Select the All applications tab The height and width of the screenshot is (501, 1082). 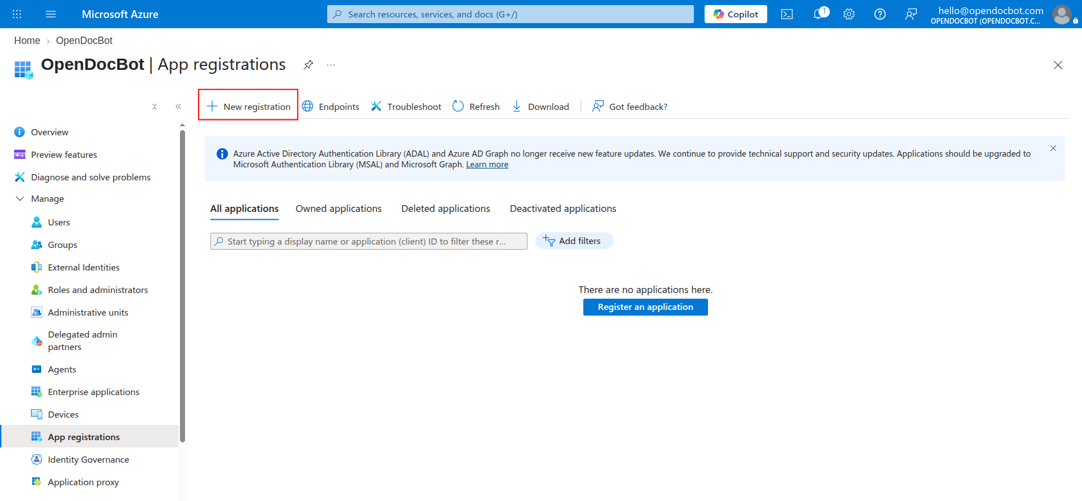pos(244,209)
